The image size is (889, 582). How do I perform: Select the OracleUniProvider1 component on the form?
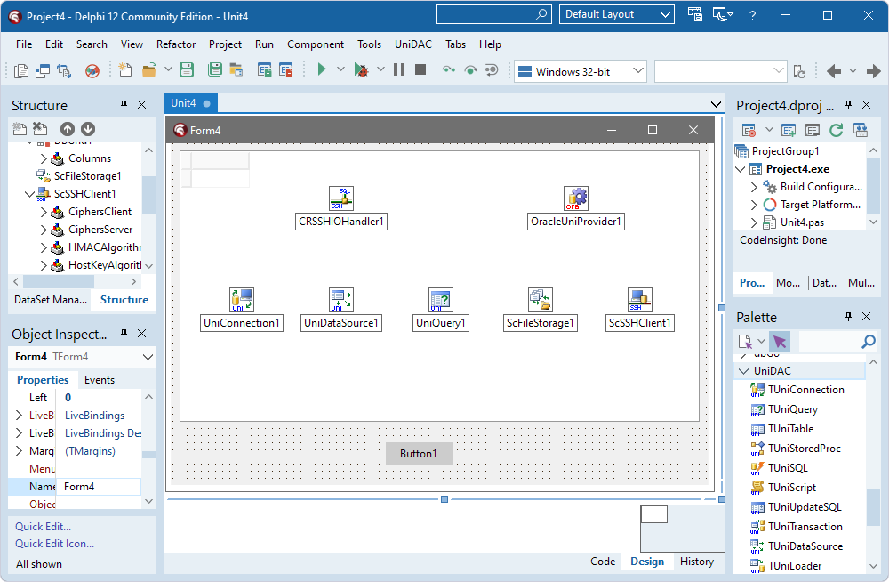[576, 198]
